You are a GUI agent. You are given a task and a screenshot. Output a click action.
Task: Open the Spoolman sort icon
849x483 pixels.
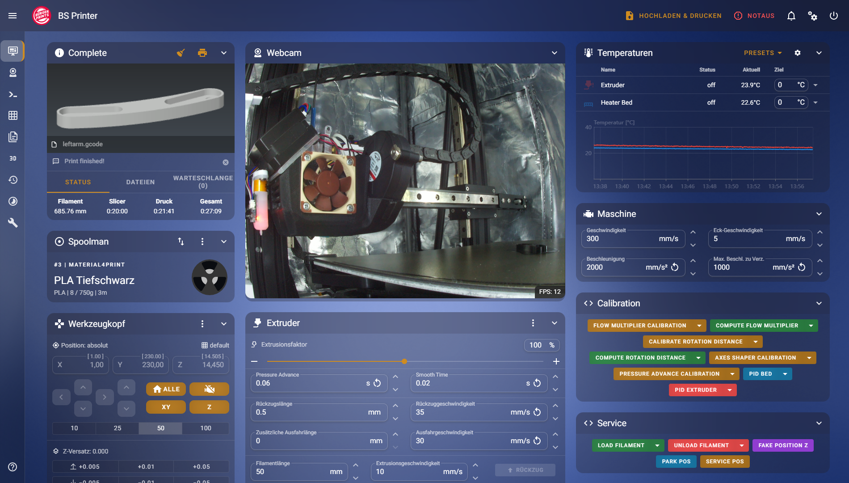(181, 241)
